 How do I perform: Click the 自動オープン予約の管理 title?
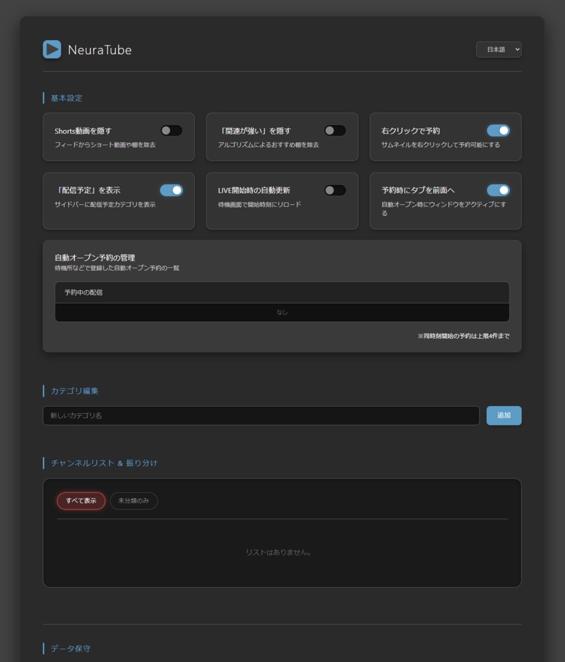[x=95, y=257]
